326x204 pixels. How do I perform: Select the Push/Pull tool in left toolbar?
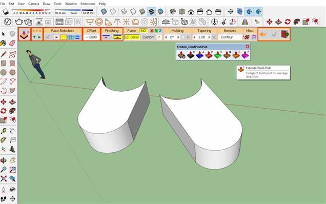tap(12, 102)
